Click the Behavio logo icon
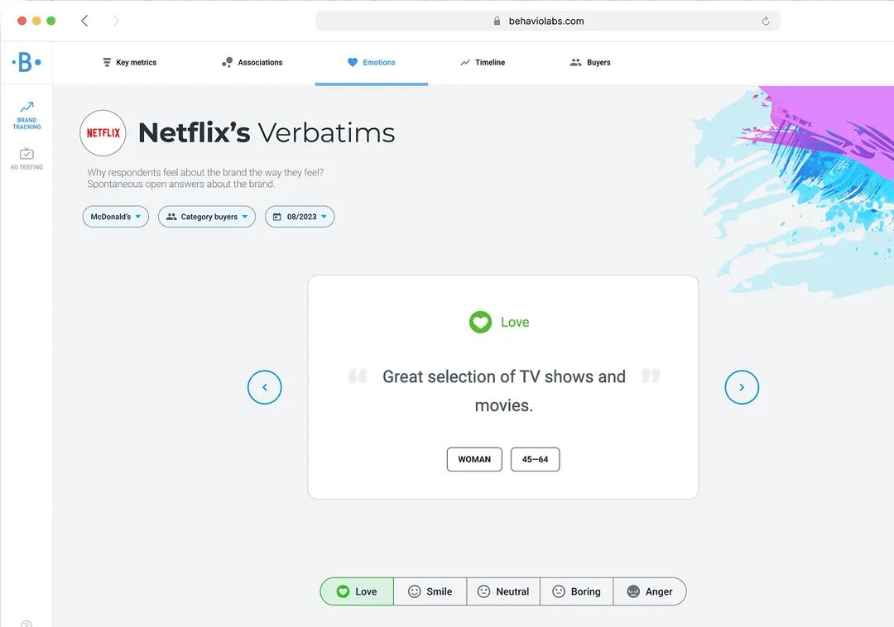The width and height of the screenshot is (894, 627). (26, 62)
